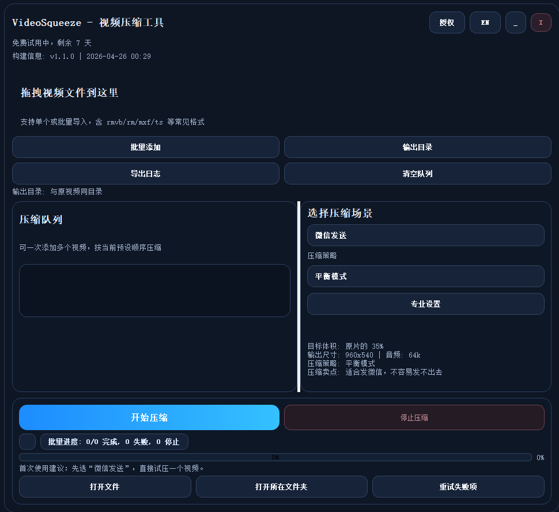Image resolution: width=559 pixels, height=512 pixels.
Task: Minimize the VideoSqueeze window
Action: (516, 22)
